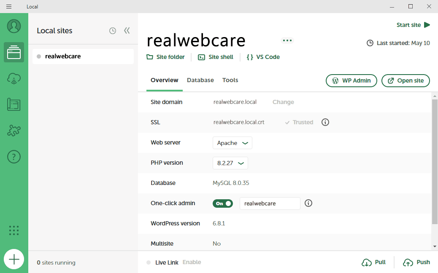438x273 pixels.
Task: Click the Trusted SSL status
Action: pyautogui.click(x=299, y=122)
